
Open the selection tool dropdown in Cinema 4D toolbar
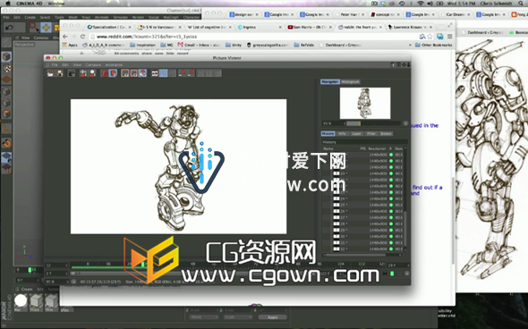tap(34, 27)
